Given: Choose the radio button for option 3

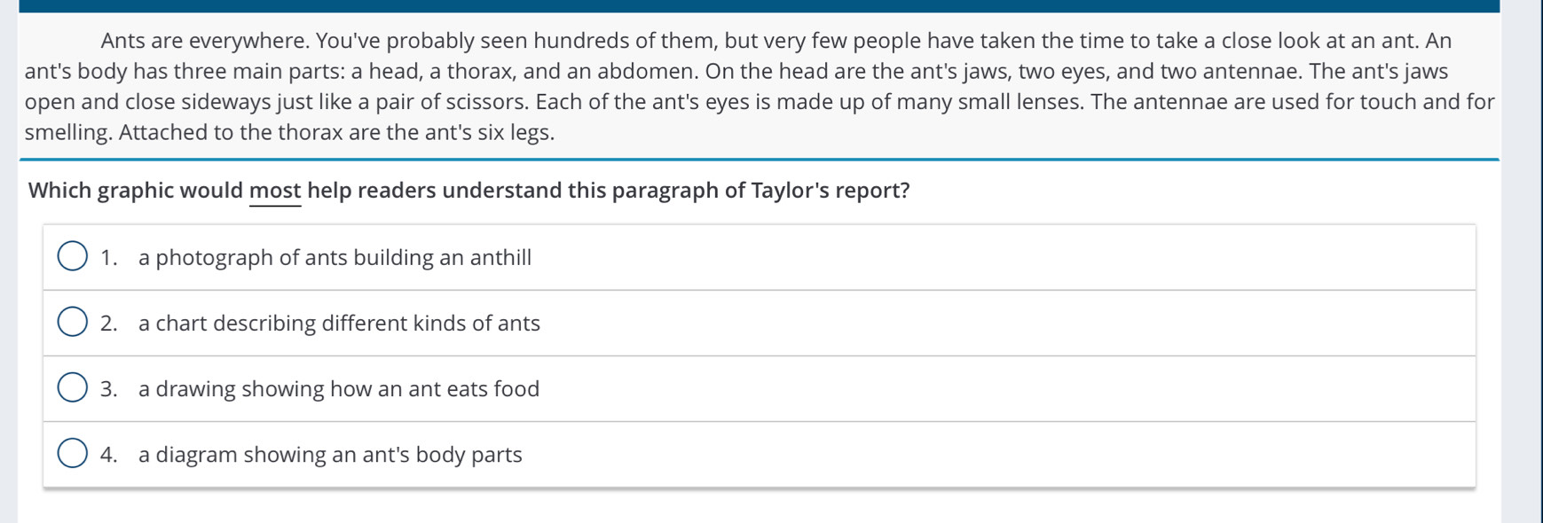Looking at the screenshot, I should pos(73,388).
